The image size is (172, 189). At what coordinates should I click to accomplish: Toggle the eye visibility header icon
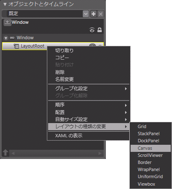(x=92, y=30)
